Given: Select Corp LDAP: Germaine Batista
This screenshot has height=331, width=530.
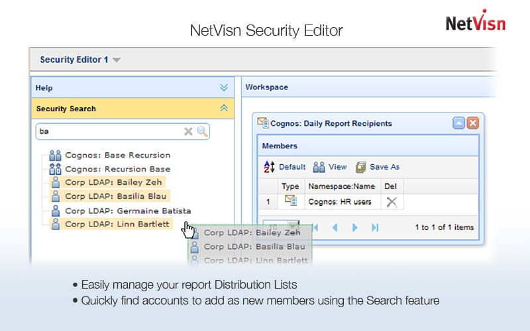Looking at the screenshot, I should [x=128, y=211].
